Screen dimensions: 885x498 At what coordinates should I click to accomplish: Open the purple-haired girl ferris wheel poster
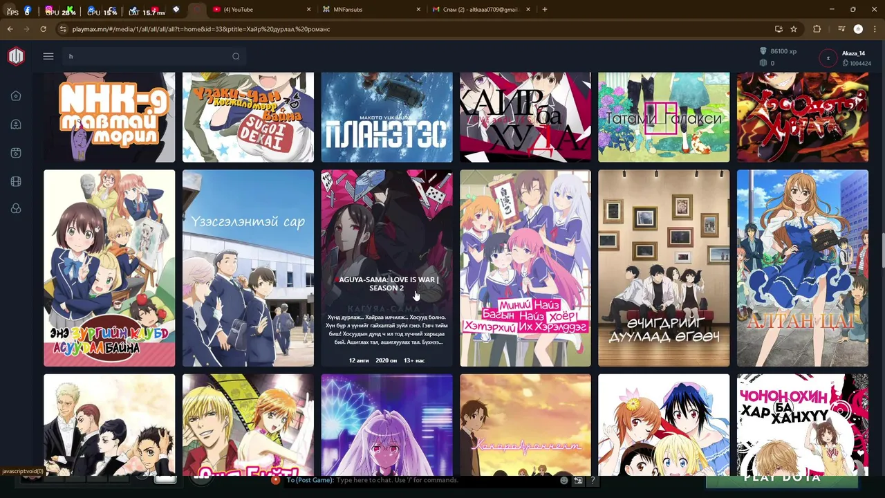click(387, 425)
